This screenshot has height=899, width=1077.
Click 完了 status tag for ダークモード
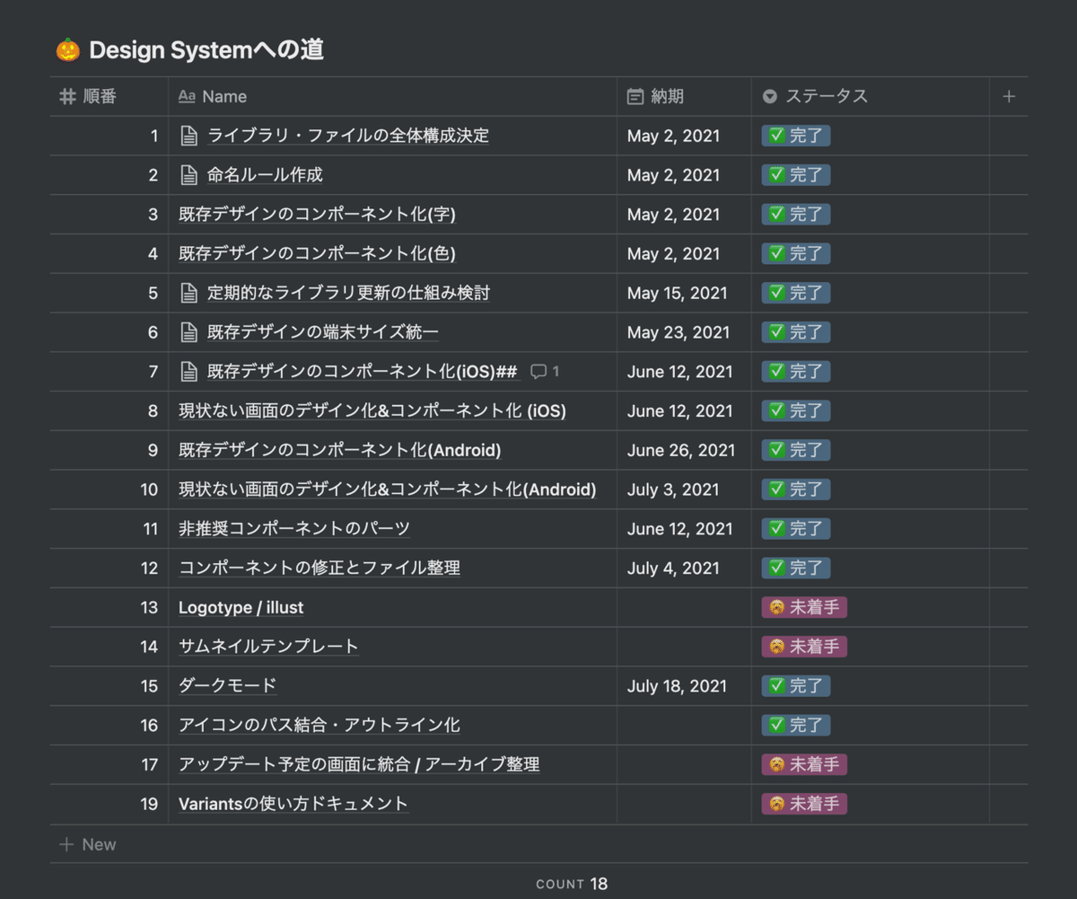point(796,686)
